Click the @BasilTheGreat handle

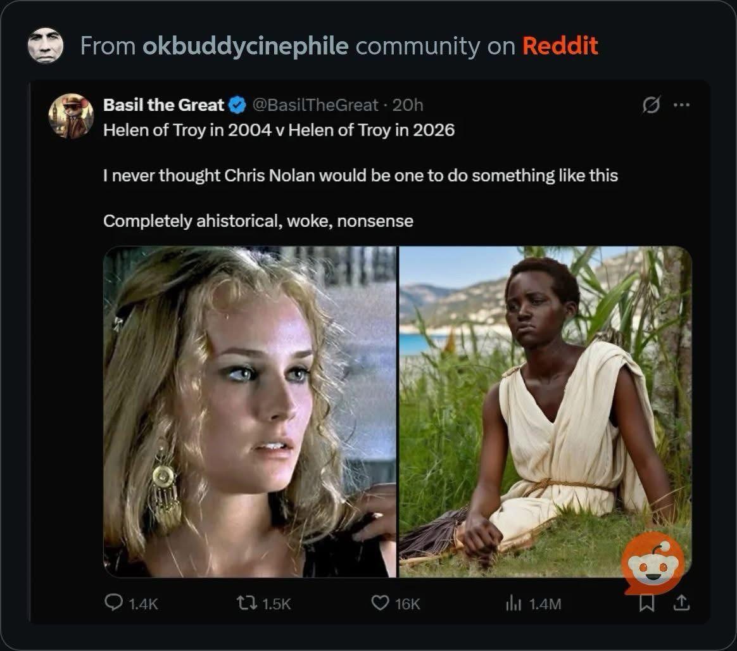point(315,105)
